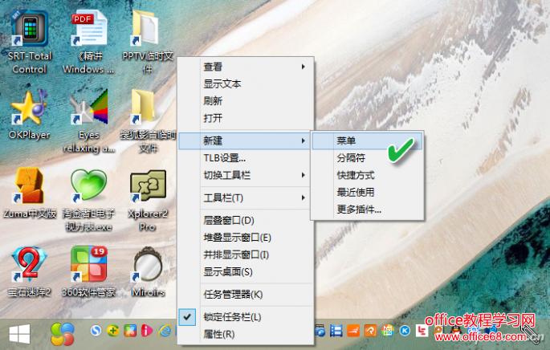550x350 pixels.
Task: Select the OKPlayer star icon
Action: [30, 108]
